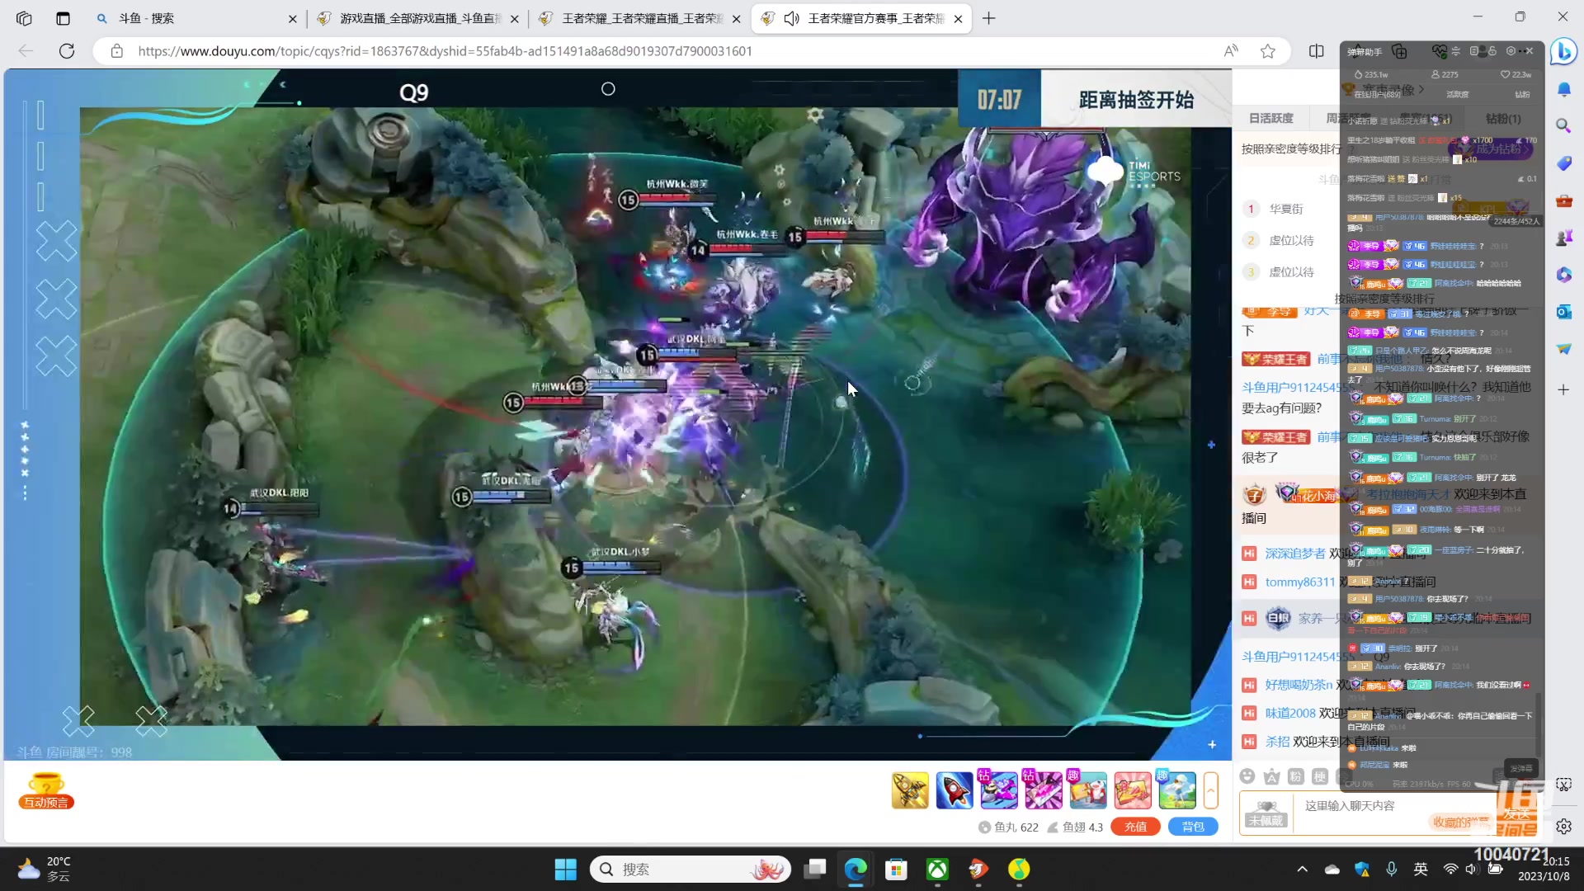Open Bing Copilot sidebar
Image resolution: width=1584 pixels, height=891 pixels.
pos(1563,51)
